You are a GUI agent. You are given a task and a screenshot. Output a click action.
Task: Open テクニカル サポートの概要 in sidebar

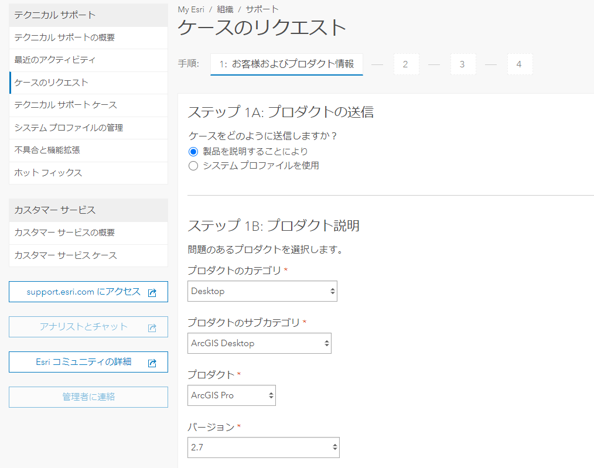click(88, 37)
